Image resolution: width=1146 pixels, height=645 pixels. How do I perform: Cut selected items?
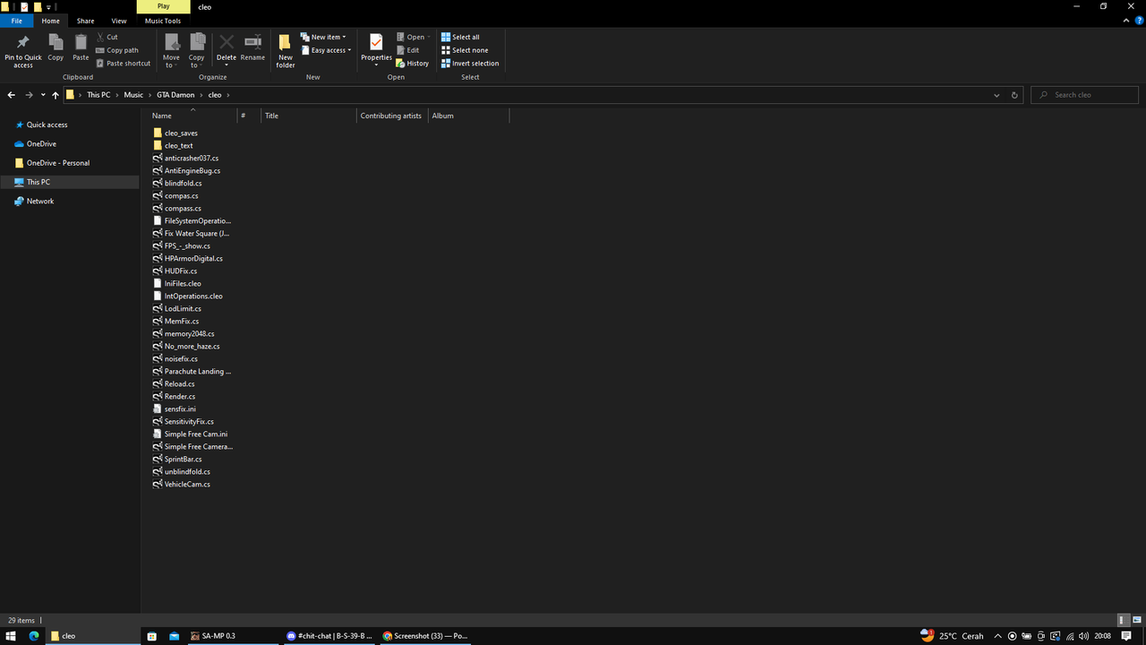(107, 37)
